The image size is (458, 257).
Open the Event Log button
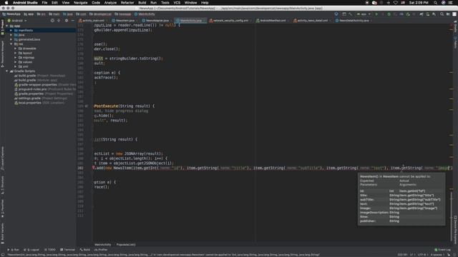click(x=442, y=250)
